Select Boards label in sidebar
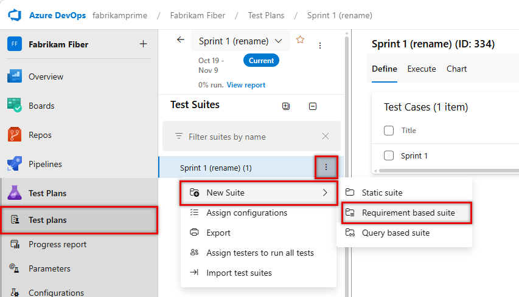This screenshot has height=297, width=519. tap(41, 106)
